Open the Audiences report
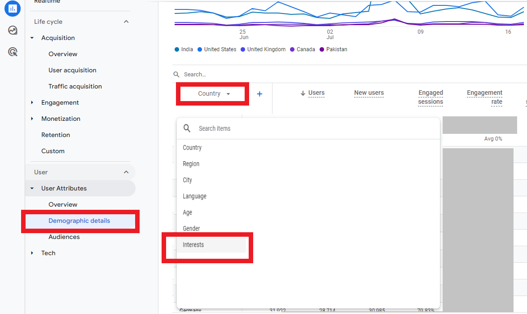 click(64, 237)
